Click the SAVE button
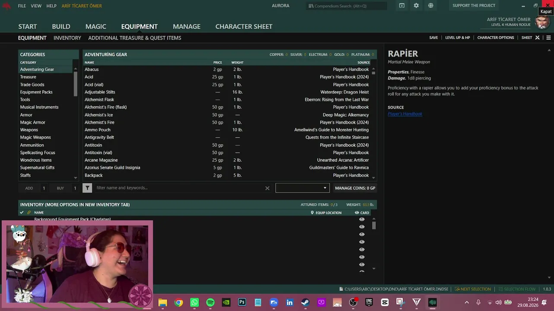This screenshot has width=554, height=311. [433, 38]
